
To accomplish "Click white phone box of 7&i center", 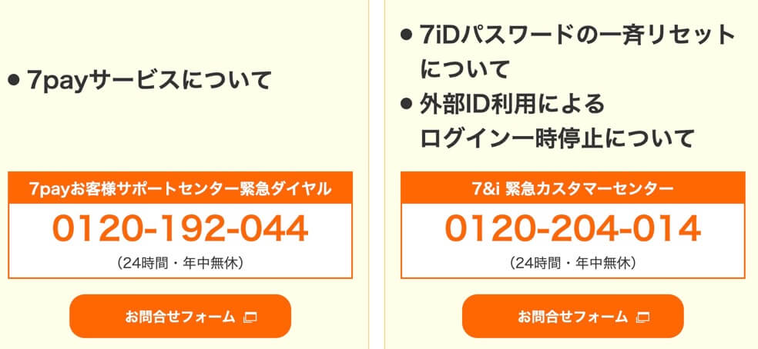I will (x=573, y=241).
